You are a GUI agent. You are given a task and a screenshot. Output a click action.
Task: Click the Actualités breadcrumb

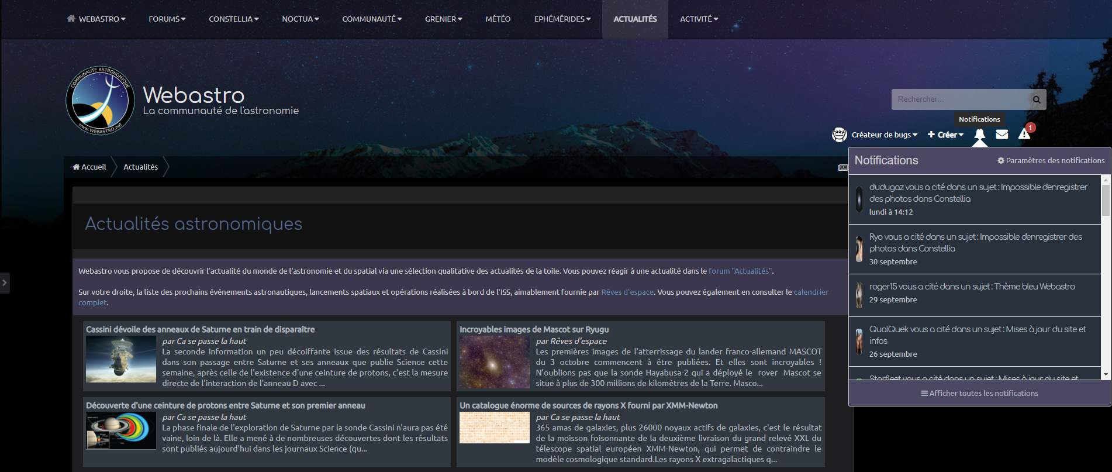pos(141,167)
